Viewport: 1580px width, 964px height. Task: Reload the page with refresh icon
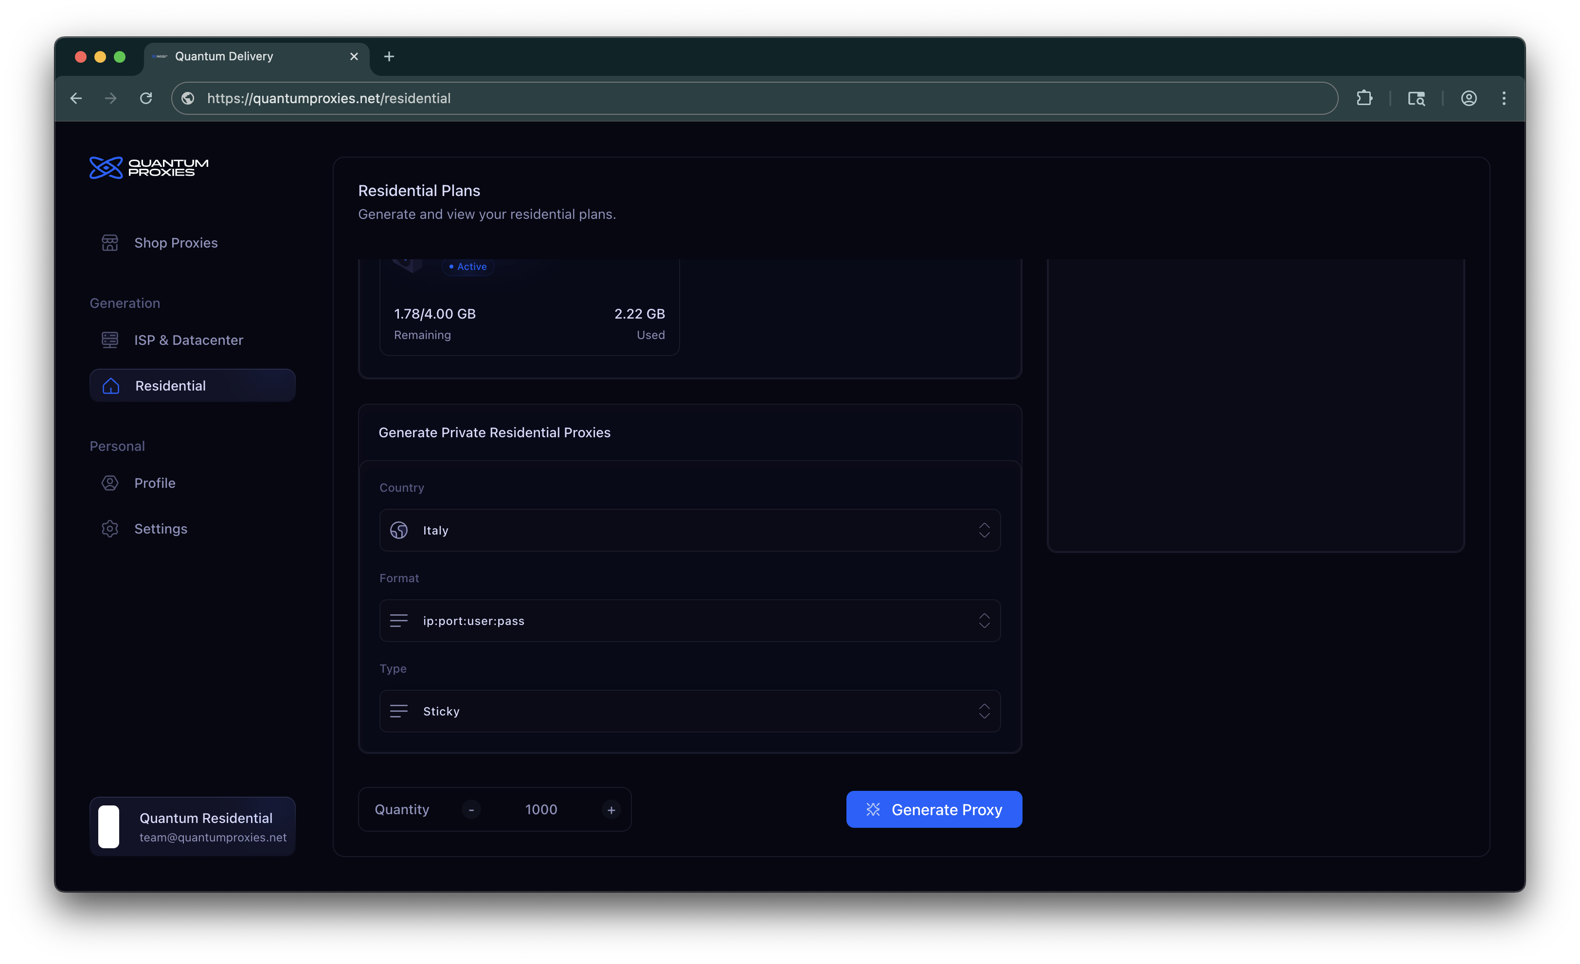146,98
